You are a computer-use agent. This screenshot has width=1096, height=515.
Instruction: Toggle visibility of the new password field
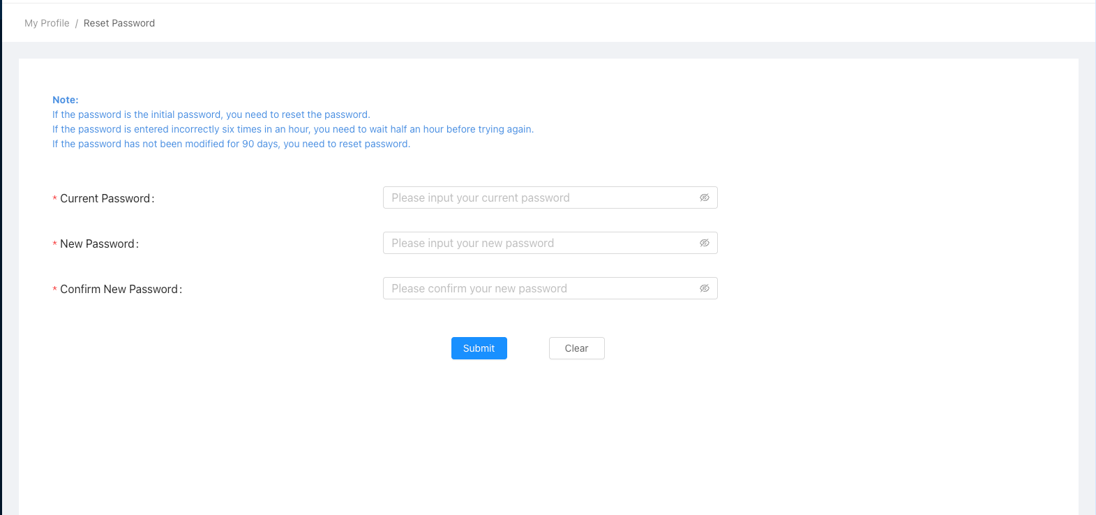[x=705, y=243]
